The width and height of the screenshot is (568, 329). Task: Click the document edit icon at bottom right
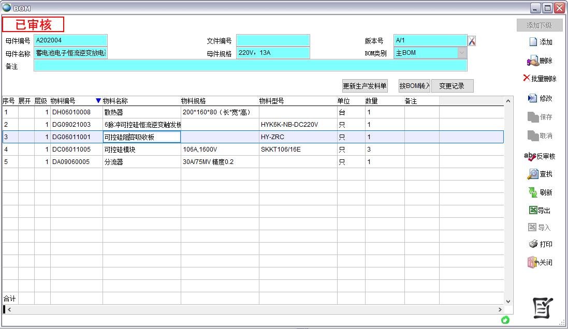click(542, 308)
